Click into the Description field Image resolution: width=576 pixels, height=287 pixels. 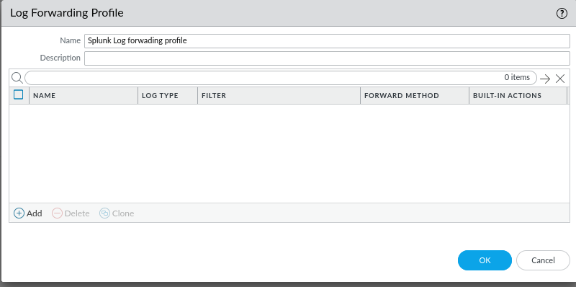coord(327,58)
